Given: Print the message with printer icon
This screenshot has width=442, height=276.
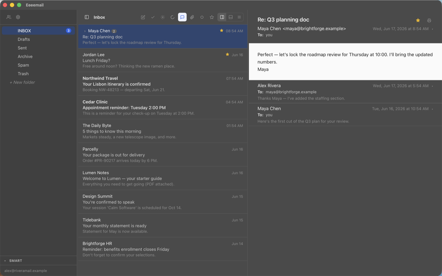Looking at the screenshot, I should (x=429, y=20).
